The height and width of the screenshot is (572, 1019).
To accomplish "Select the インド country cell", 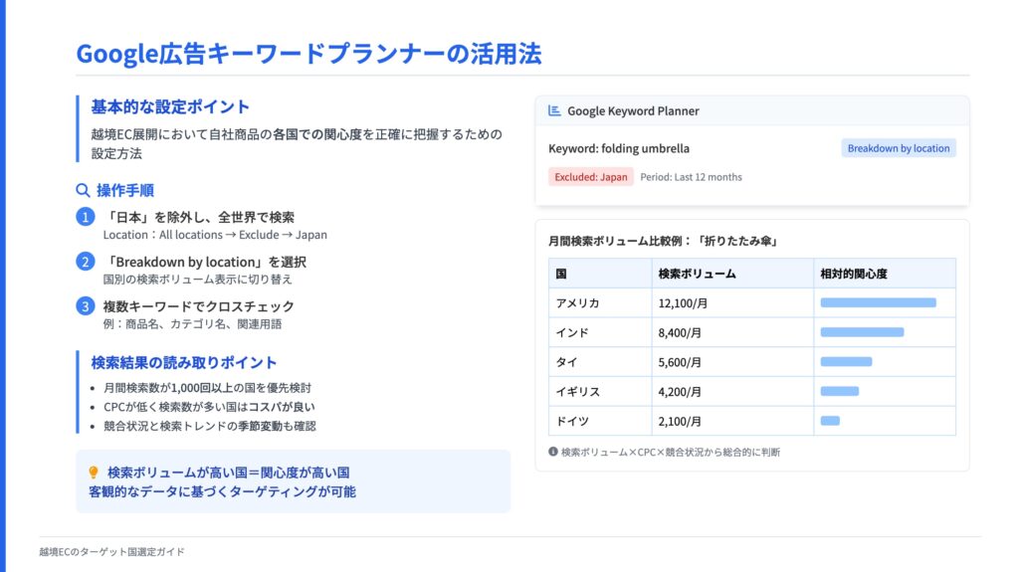I will pyautogui.click(x=600, y=332).
